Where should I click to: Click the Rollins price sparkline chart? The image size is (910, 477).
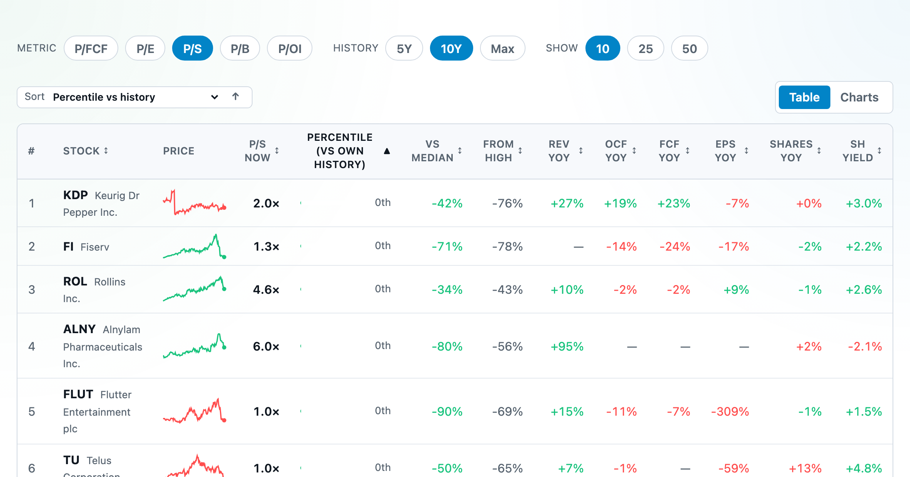pos(195,289)
